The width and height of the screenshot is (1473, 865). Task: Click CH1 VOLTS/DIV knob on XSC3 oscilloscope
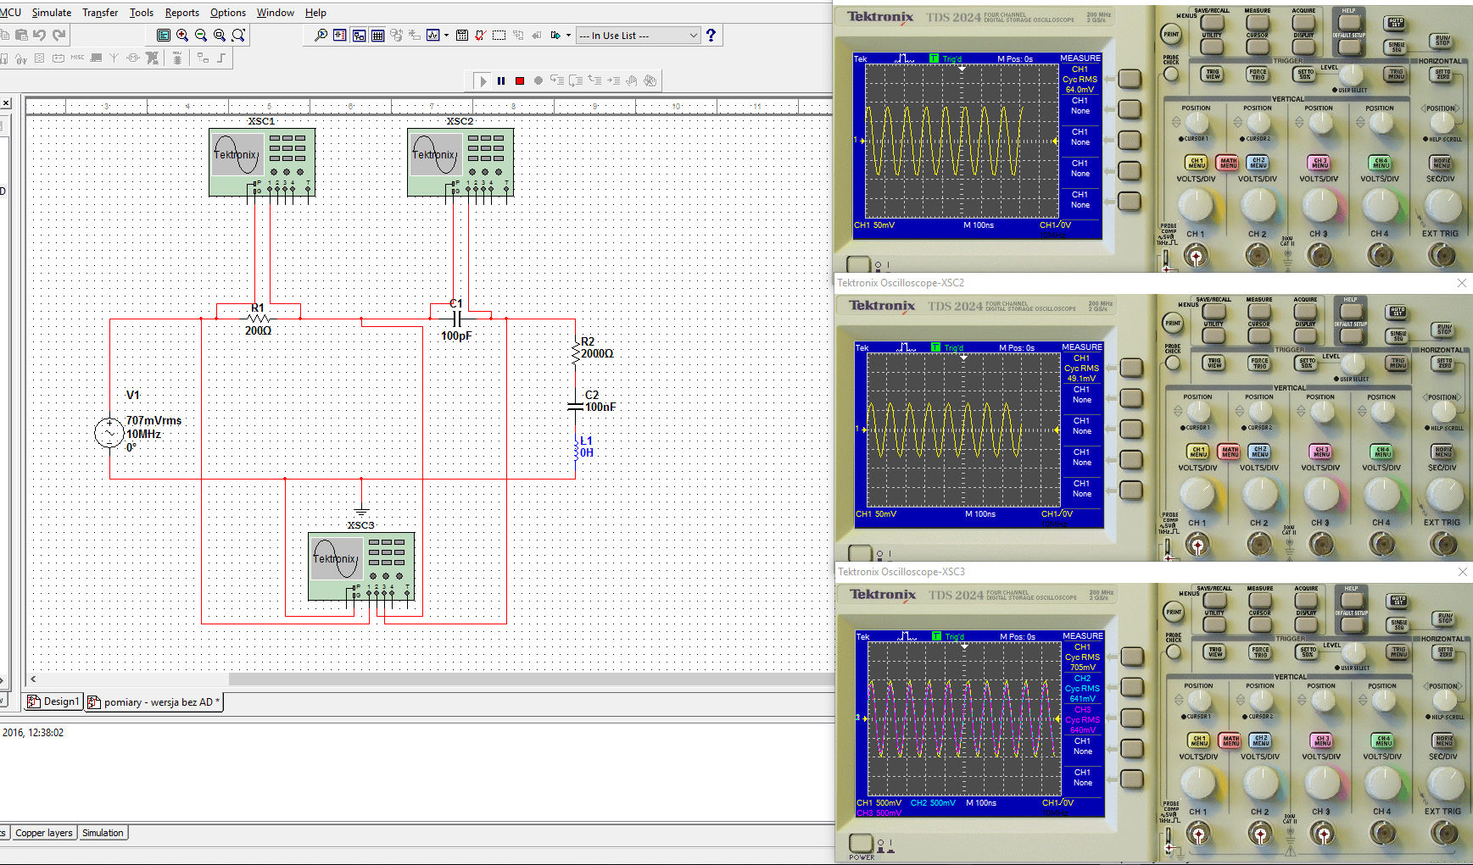pyautogui.click(x=1197, y=783)
